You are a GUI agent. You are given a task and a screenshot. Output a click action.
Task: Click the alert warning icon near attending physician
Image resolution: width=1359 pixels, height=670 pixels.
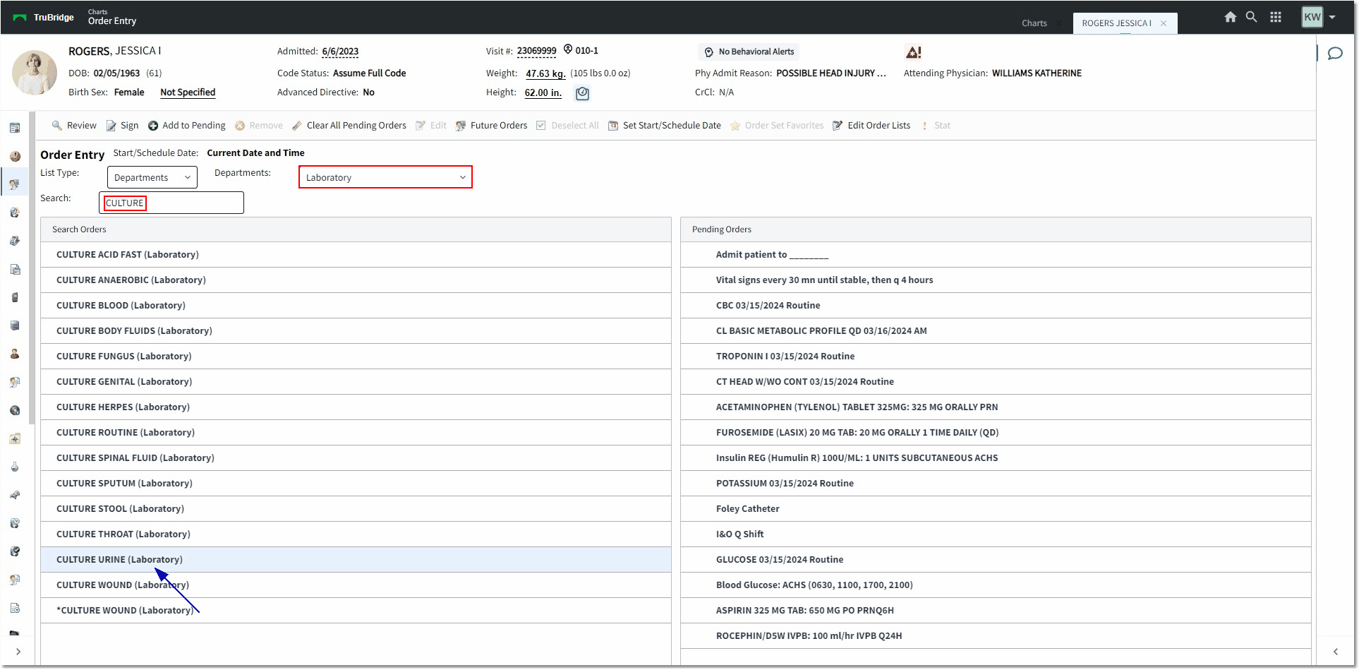click(x=913, y=52)
